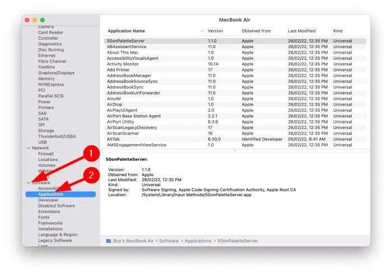Select Disabled Software in the sidebar

(x=57, y=206)
